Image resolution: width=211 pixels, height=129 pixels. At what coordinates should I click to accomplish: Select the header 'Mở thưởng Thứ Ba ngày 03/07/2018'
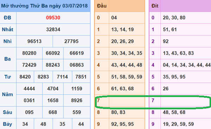44,6
